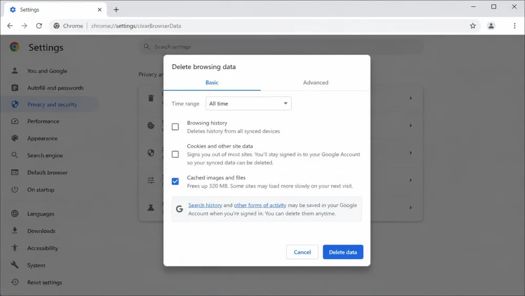Click 'Deletes history from all synced devices' text
Screen dimensions: 525x296
[x=234, y=131]
